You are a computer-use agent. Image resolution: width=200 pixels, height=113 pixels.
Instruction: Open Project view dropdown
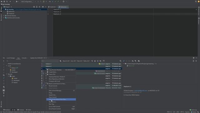coord(7,7)
